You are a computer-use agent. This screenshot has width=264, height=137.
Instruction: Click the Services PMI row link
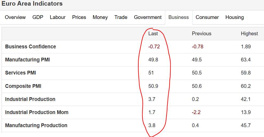[x=21, y=73]
